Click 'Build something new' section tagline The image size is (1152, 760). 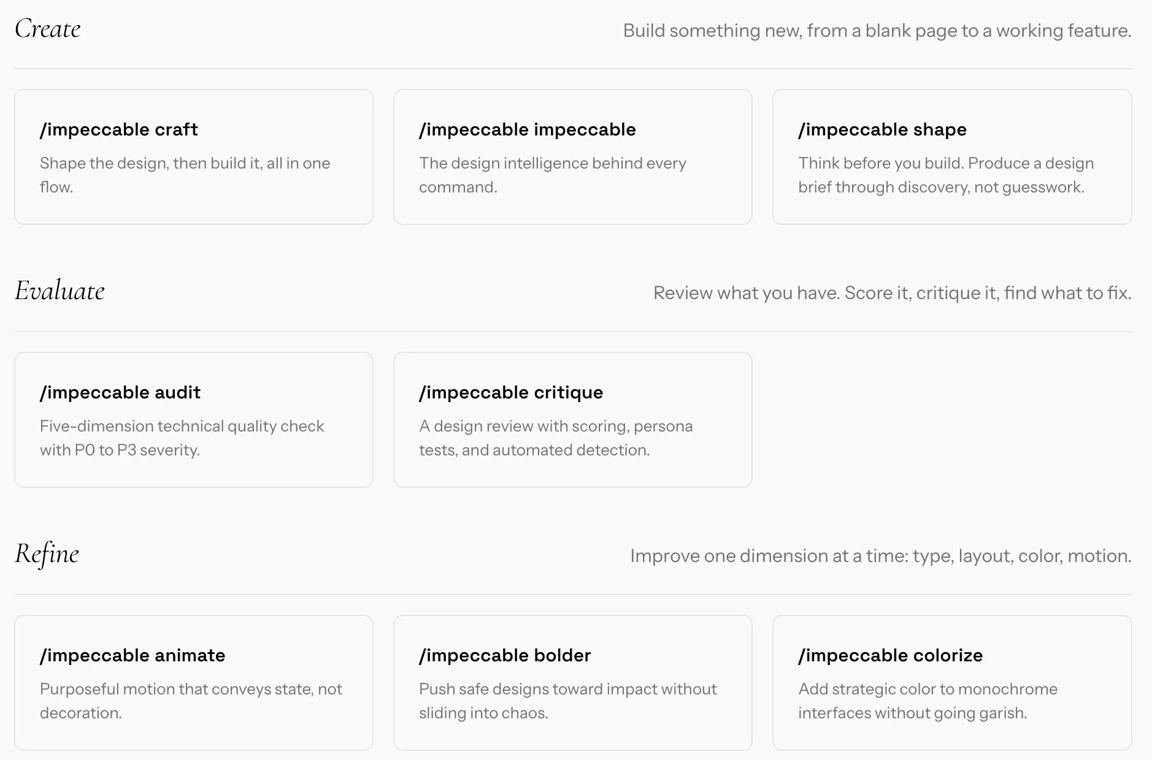[x=877, y=31]
